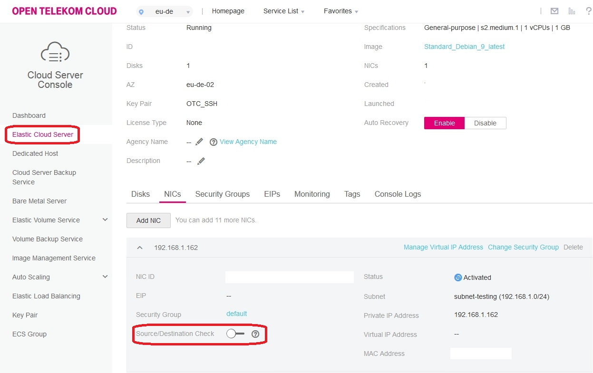The width and height of the screenshot is (593, 373).
Task: Open Dashboard in the sidebar
Action: point(29,115)
